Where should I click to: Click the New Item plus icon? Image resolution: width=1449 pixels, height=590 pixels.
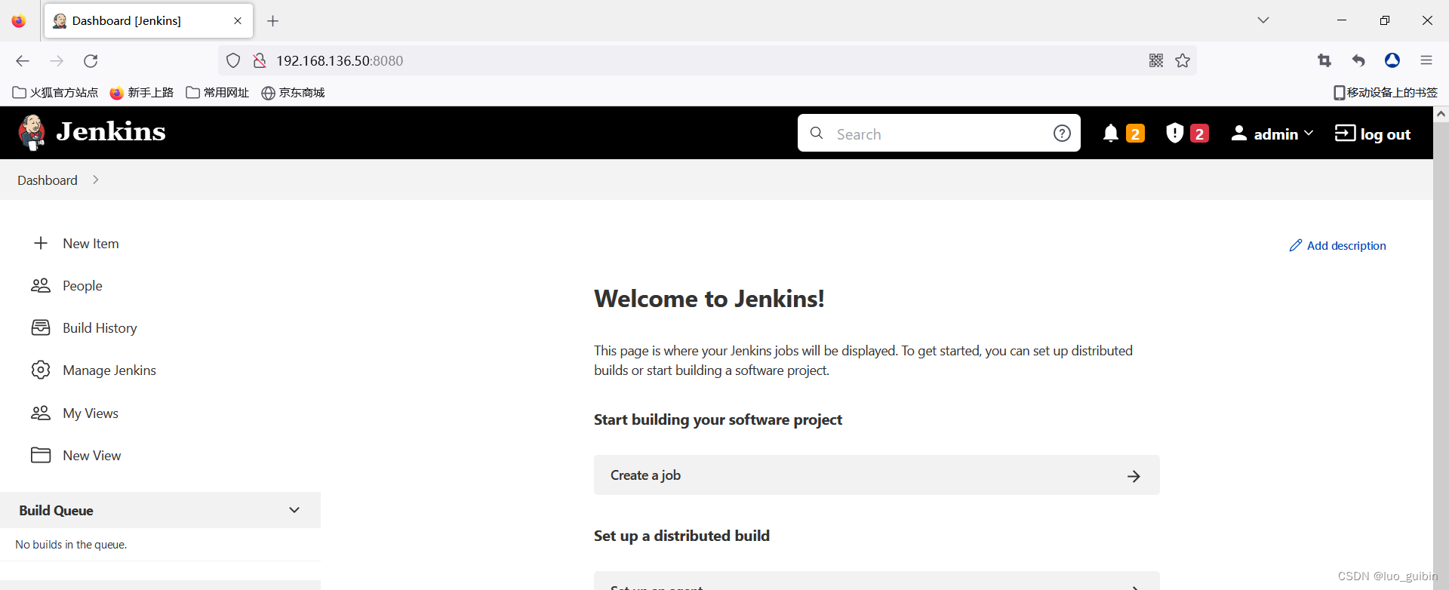[x=41, y=243]
